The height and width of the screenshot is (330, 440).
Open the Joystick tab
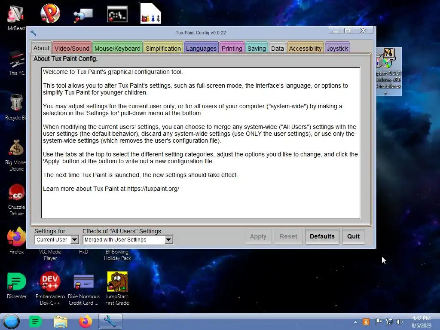pyautogui.click(x=337, y=48)
